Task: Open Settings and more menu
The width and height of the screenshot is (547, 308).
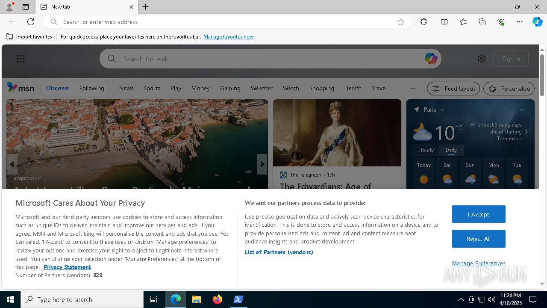Action: [x=520, y=22]
